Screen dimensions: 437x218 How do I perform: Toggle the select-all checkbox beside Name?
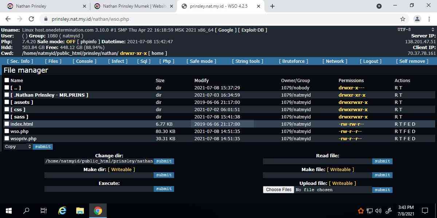click(x=7, y=80)
